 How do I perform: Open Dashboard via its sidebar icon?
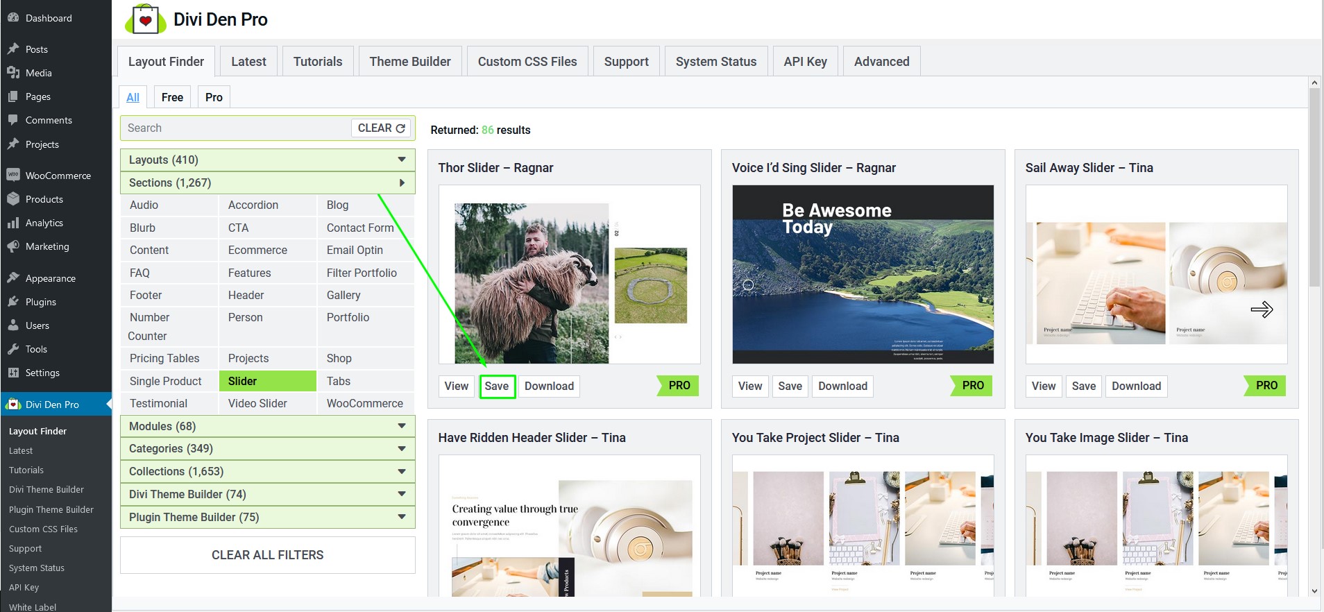(12, 18)
